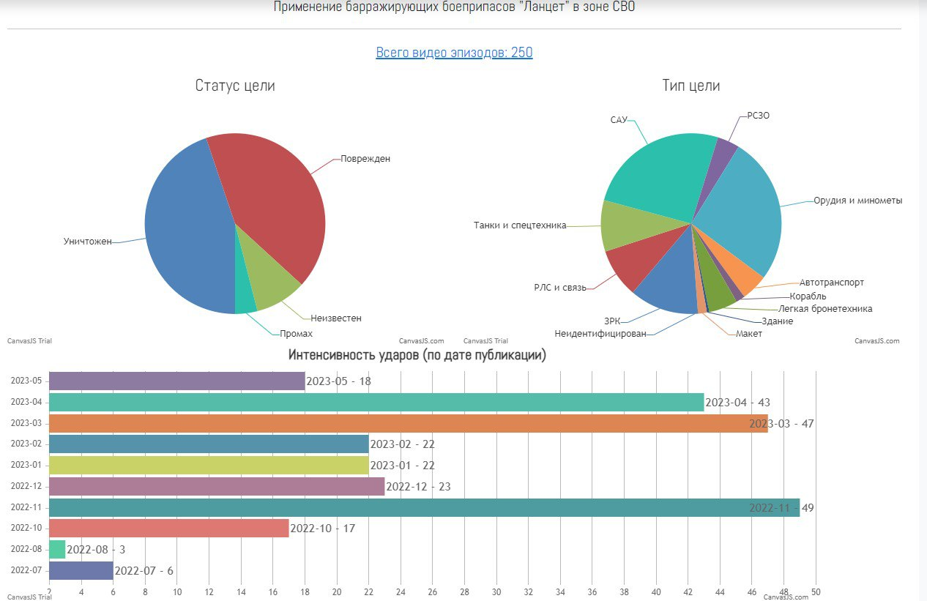Select the 2022-10 salmon-colored bar
This screenshot has height=601, width=927.
(x=168, y=528)
